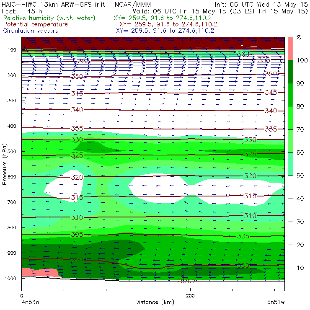This screenshot has width=310, height=310.
Task: Click 'Init: 06 UTC Wed 13 May 15' text
Action: [261, 4]
